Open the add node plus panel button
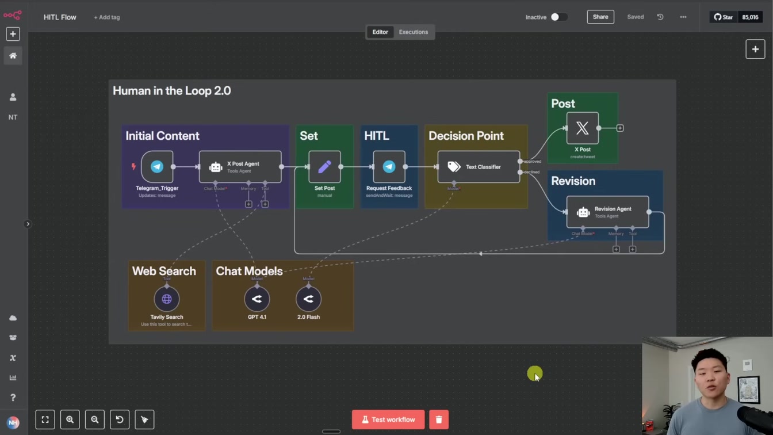This screenshot has width=773, height=435. (755, 49)
